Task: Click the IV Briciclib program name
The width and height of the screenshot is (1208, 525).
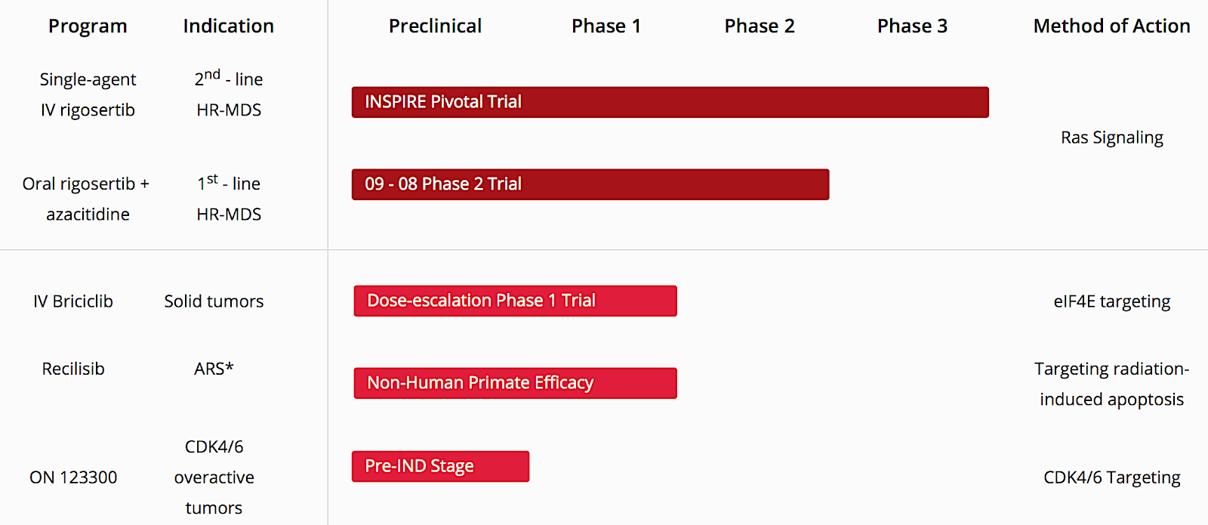Action: [73, 301]
